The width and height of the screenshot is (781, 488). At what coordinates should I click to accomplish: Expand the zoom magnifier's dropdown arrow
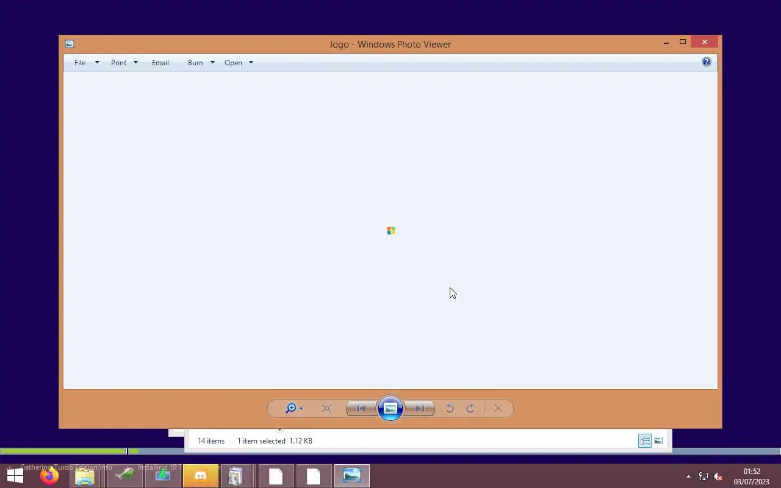pos(301,409)
